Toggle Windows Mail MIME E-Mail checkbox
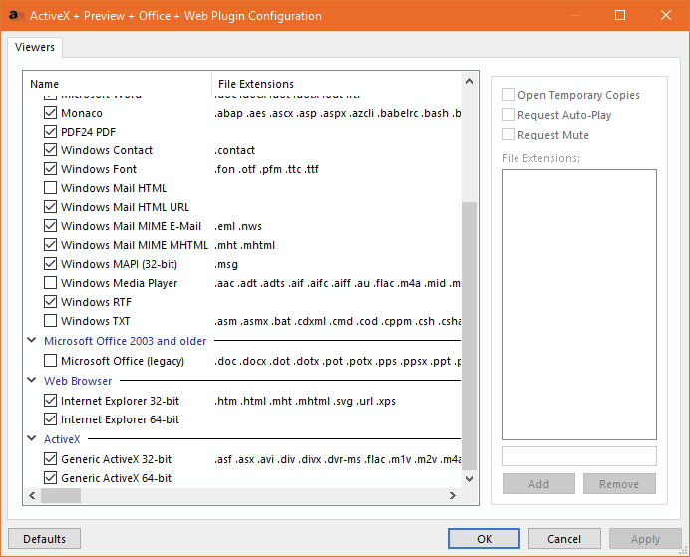This screenshot has width=690, height=557. (x=50, y=226)
